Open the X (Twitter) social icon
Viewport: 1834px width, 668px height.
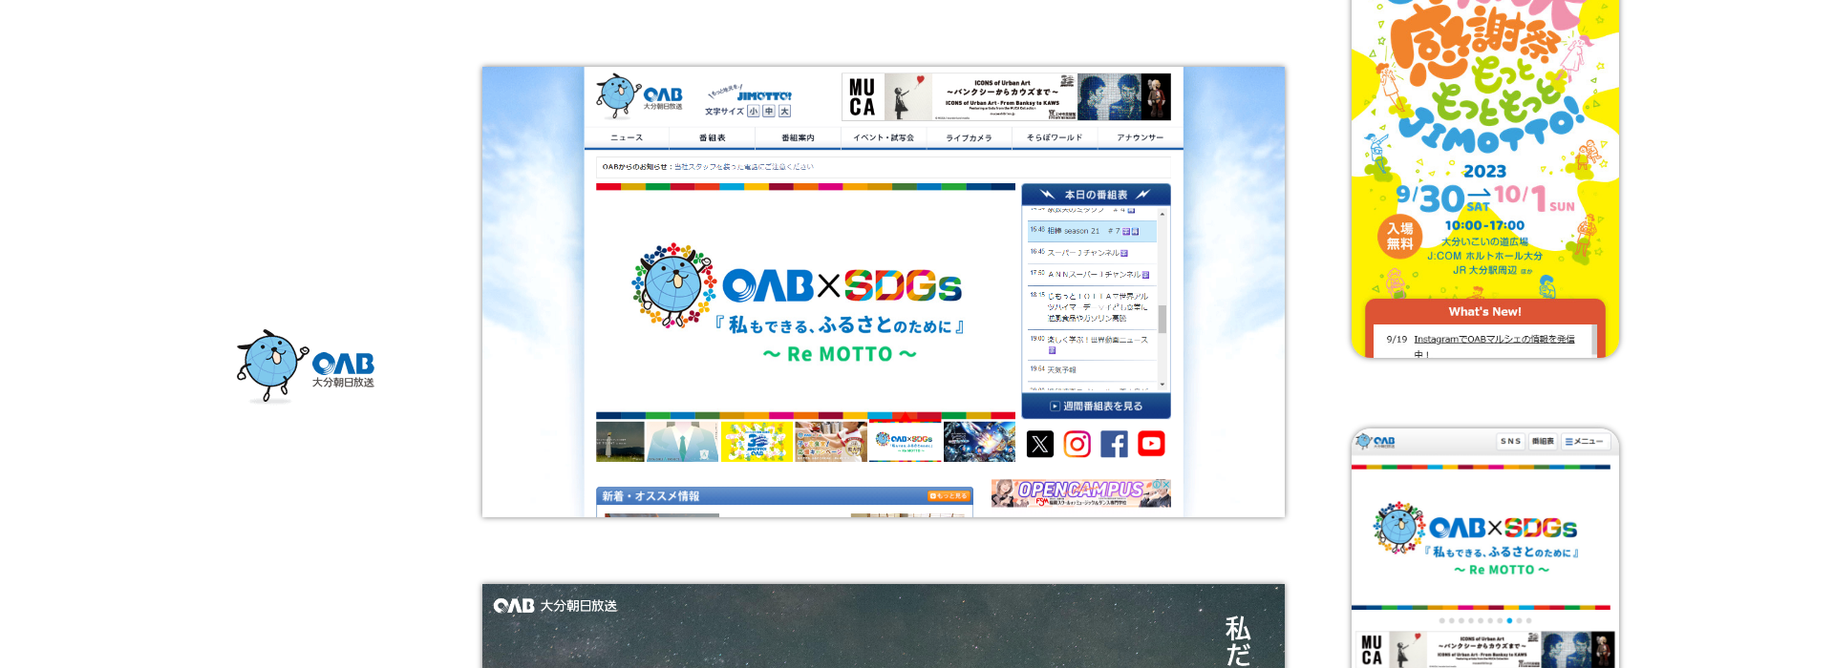[1039, 444]
